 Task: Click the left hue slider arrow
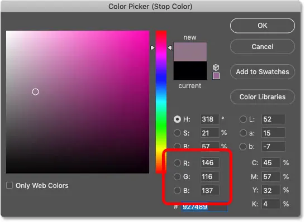tap(152, 47)
